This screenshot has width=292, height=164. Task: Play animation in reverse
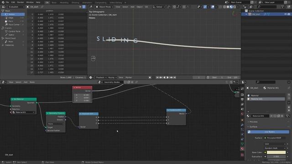tap(164, 77)
